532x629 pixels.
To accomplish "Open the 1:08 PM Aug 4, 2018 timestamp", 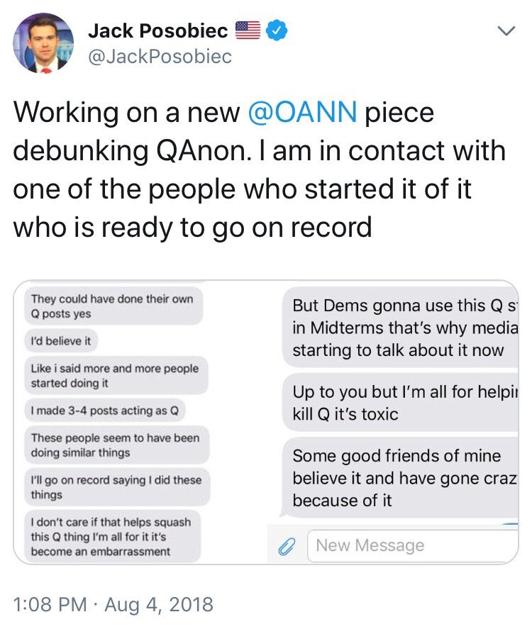I will (x=113, y=604).
